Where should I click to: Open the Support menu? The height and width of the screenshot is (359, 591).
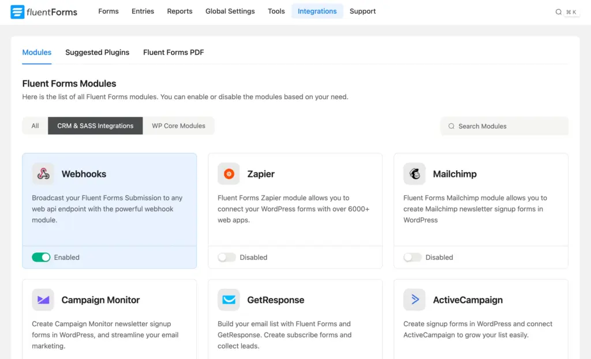click(x=362, y=12)
